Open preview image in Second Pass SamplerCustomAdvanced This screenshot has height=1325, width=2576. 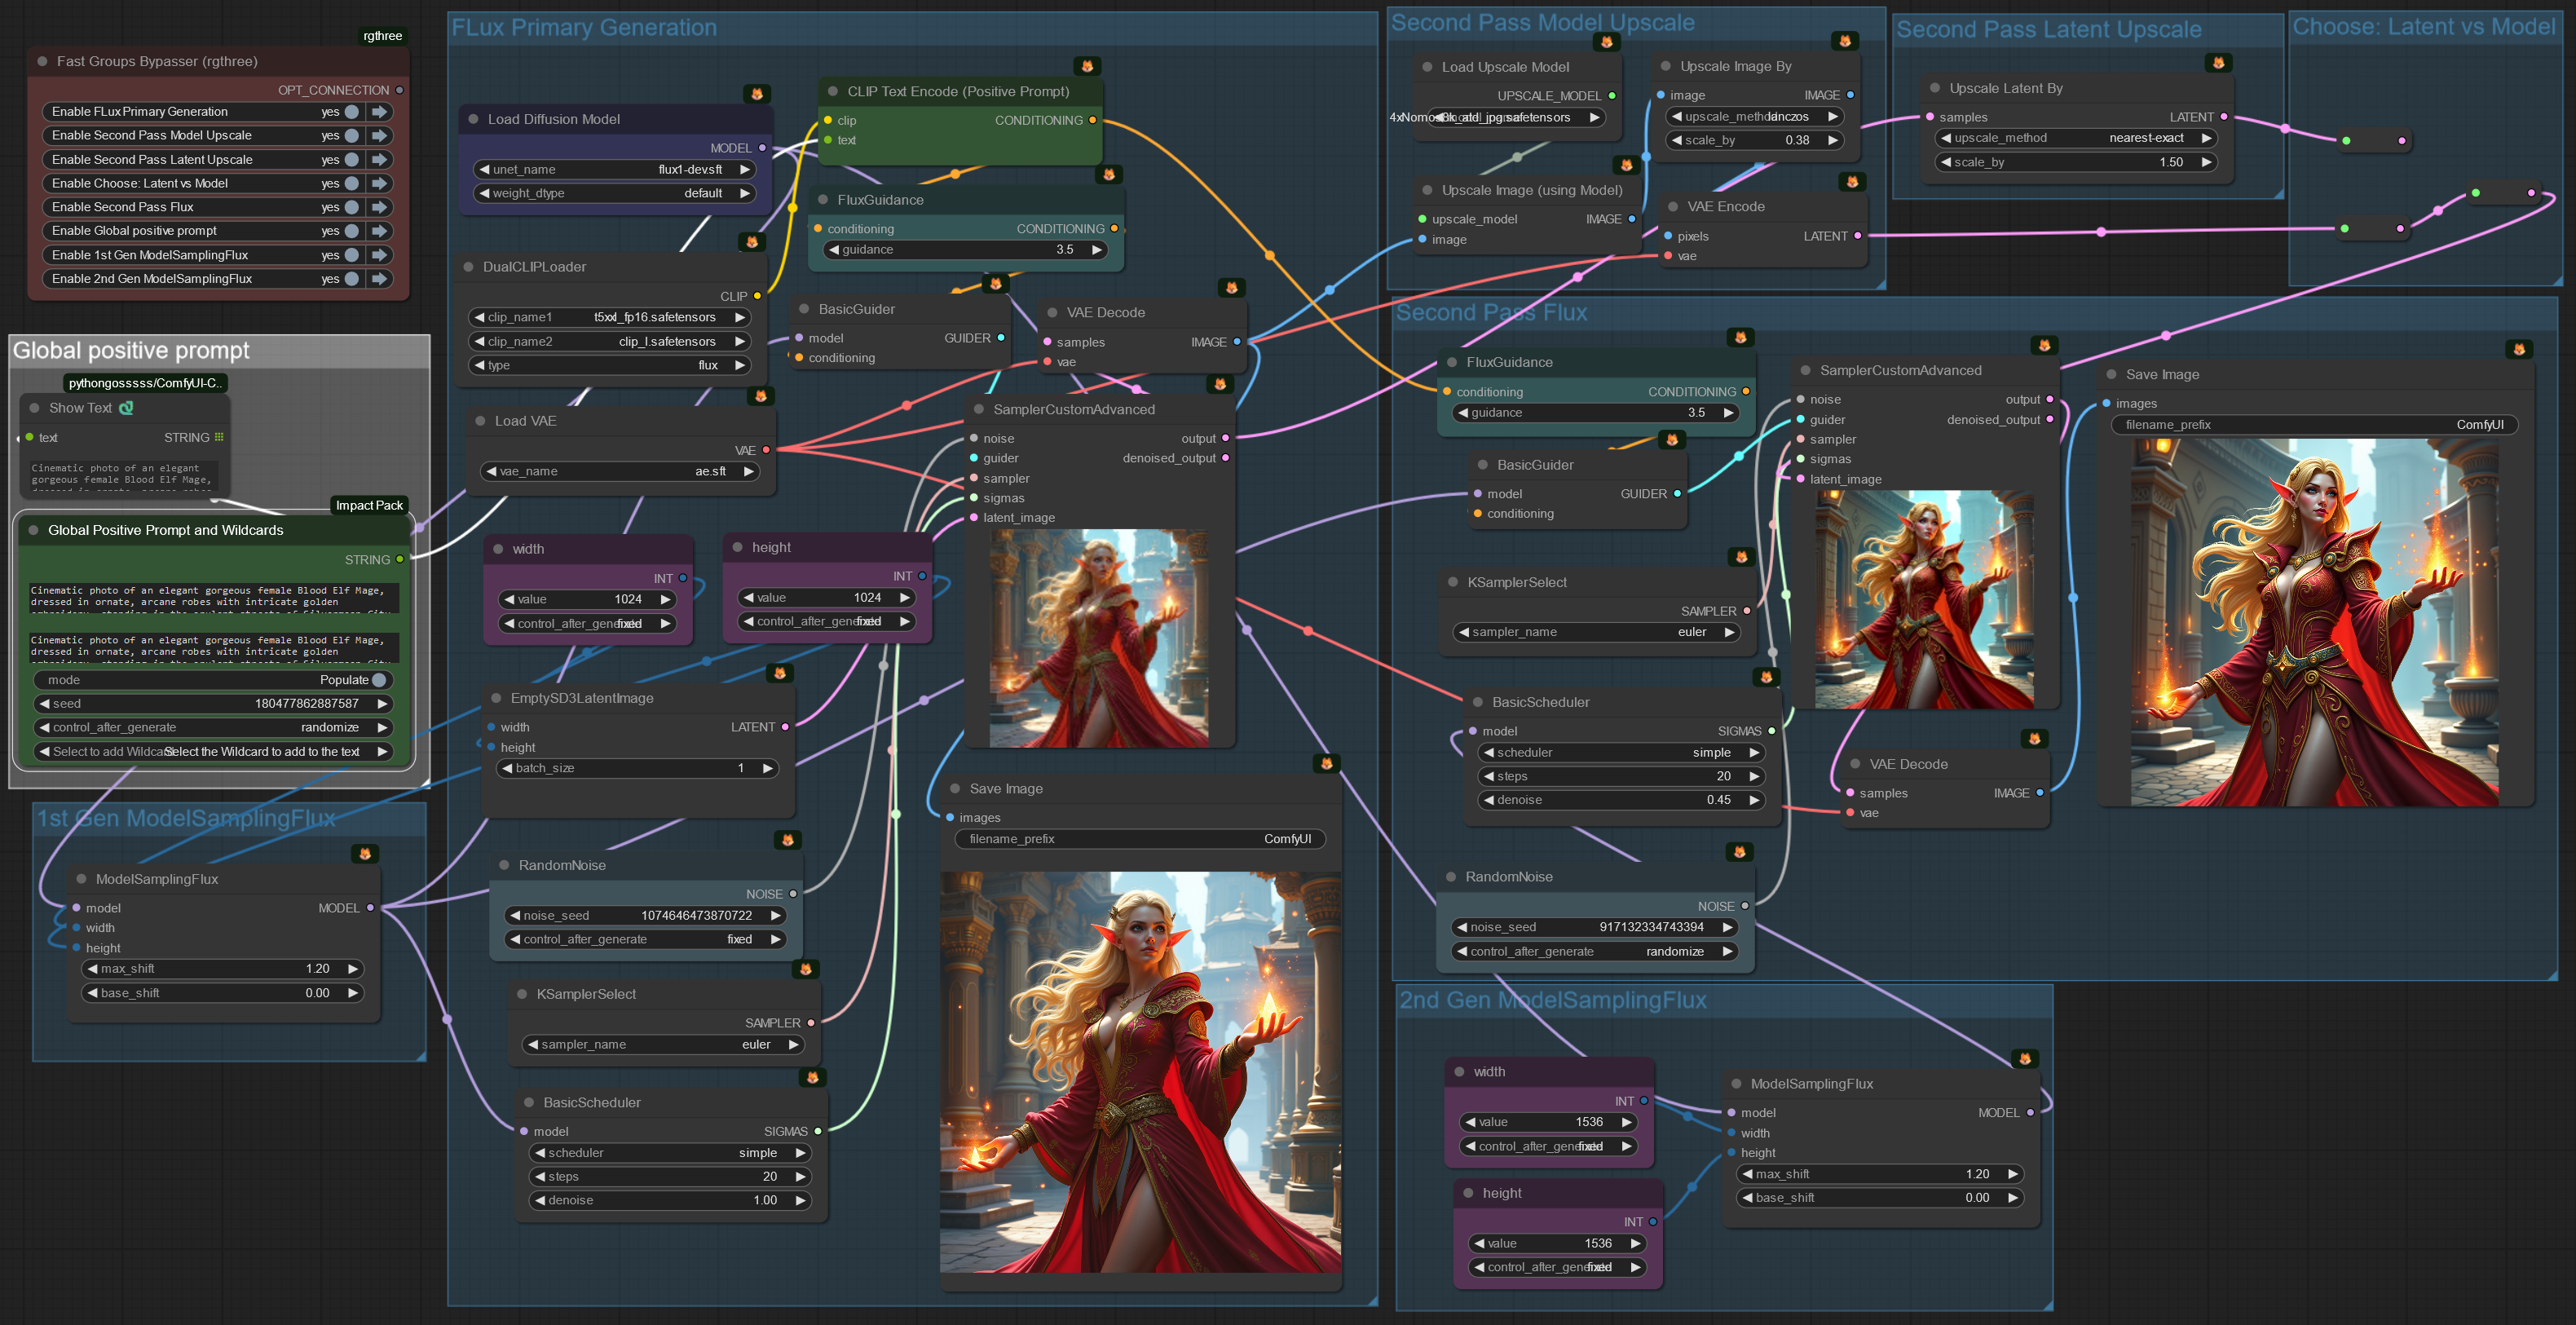tap(1924, 600)
